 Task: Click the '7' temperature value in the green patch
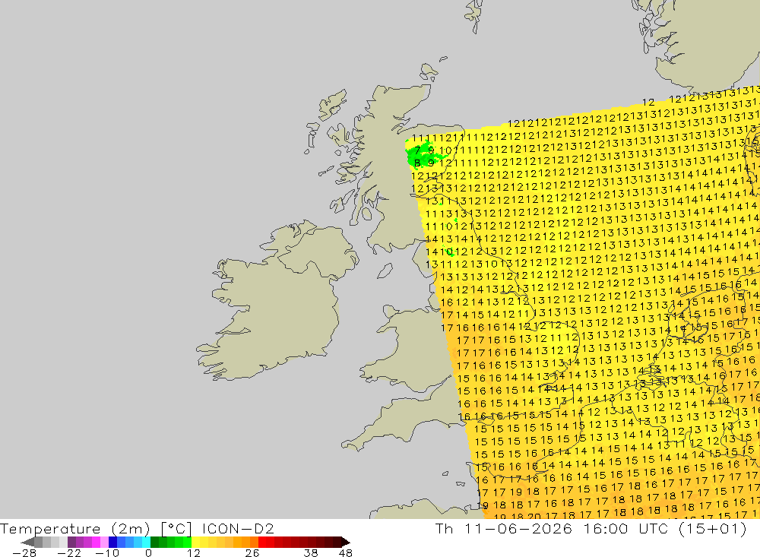pos(417,150)
